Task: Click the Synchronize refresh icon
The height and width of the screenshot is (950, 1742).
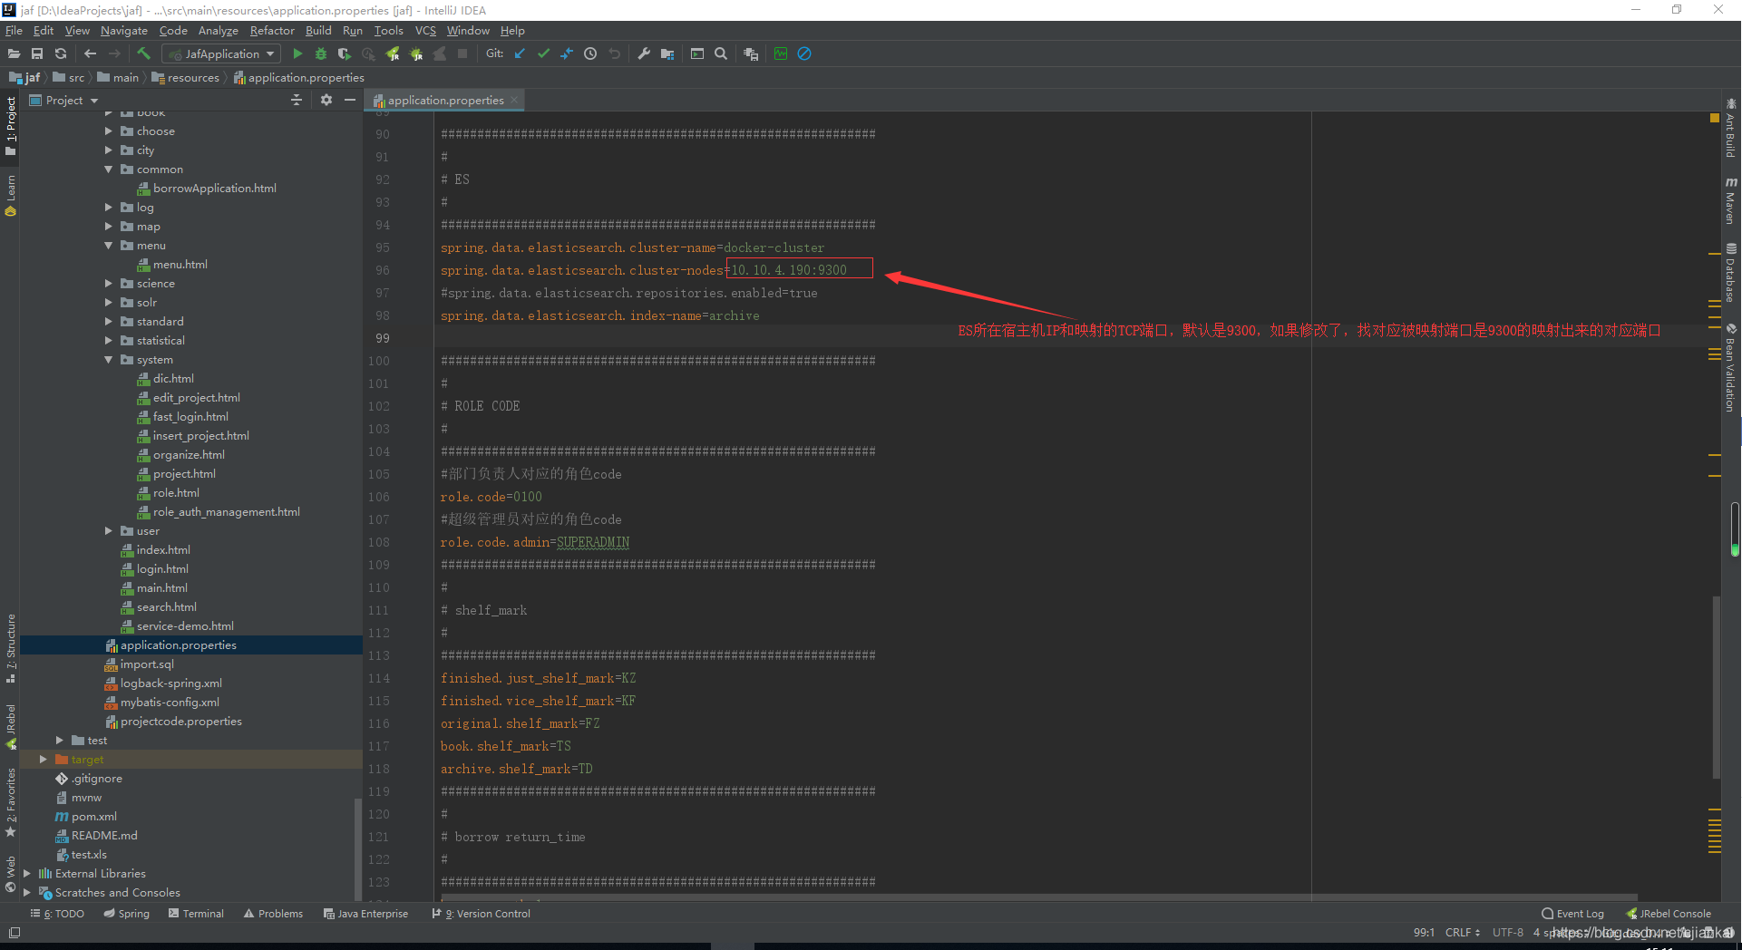Action: point(61,54)
